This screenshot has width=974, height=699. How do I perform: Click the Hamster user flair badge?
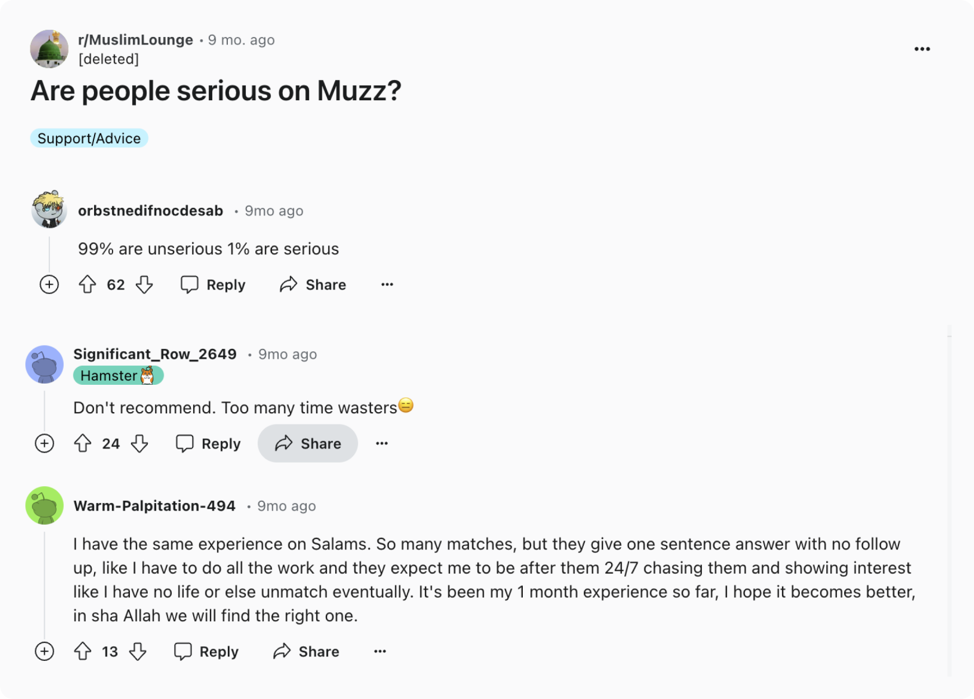[x=118, y=375]
